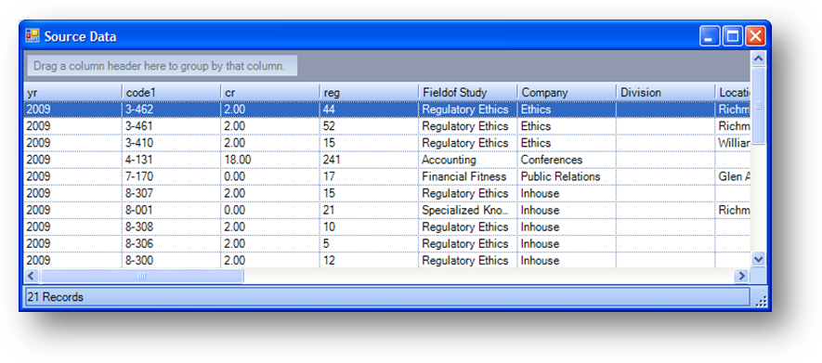Select code cell 8-300
Viewport: 822px width, 363px height.
[172, 260]
